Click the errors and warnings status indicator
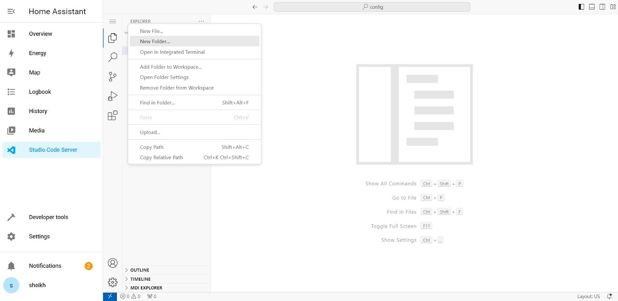Screen dimensions: 618x301 click(x=130, y=296)
